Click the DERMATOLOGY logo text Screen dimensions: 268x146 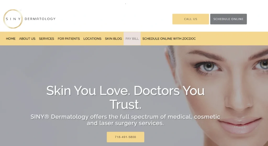(40, 19)
